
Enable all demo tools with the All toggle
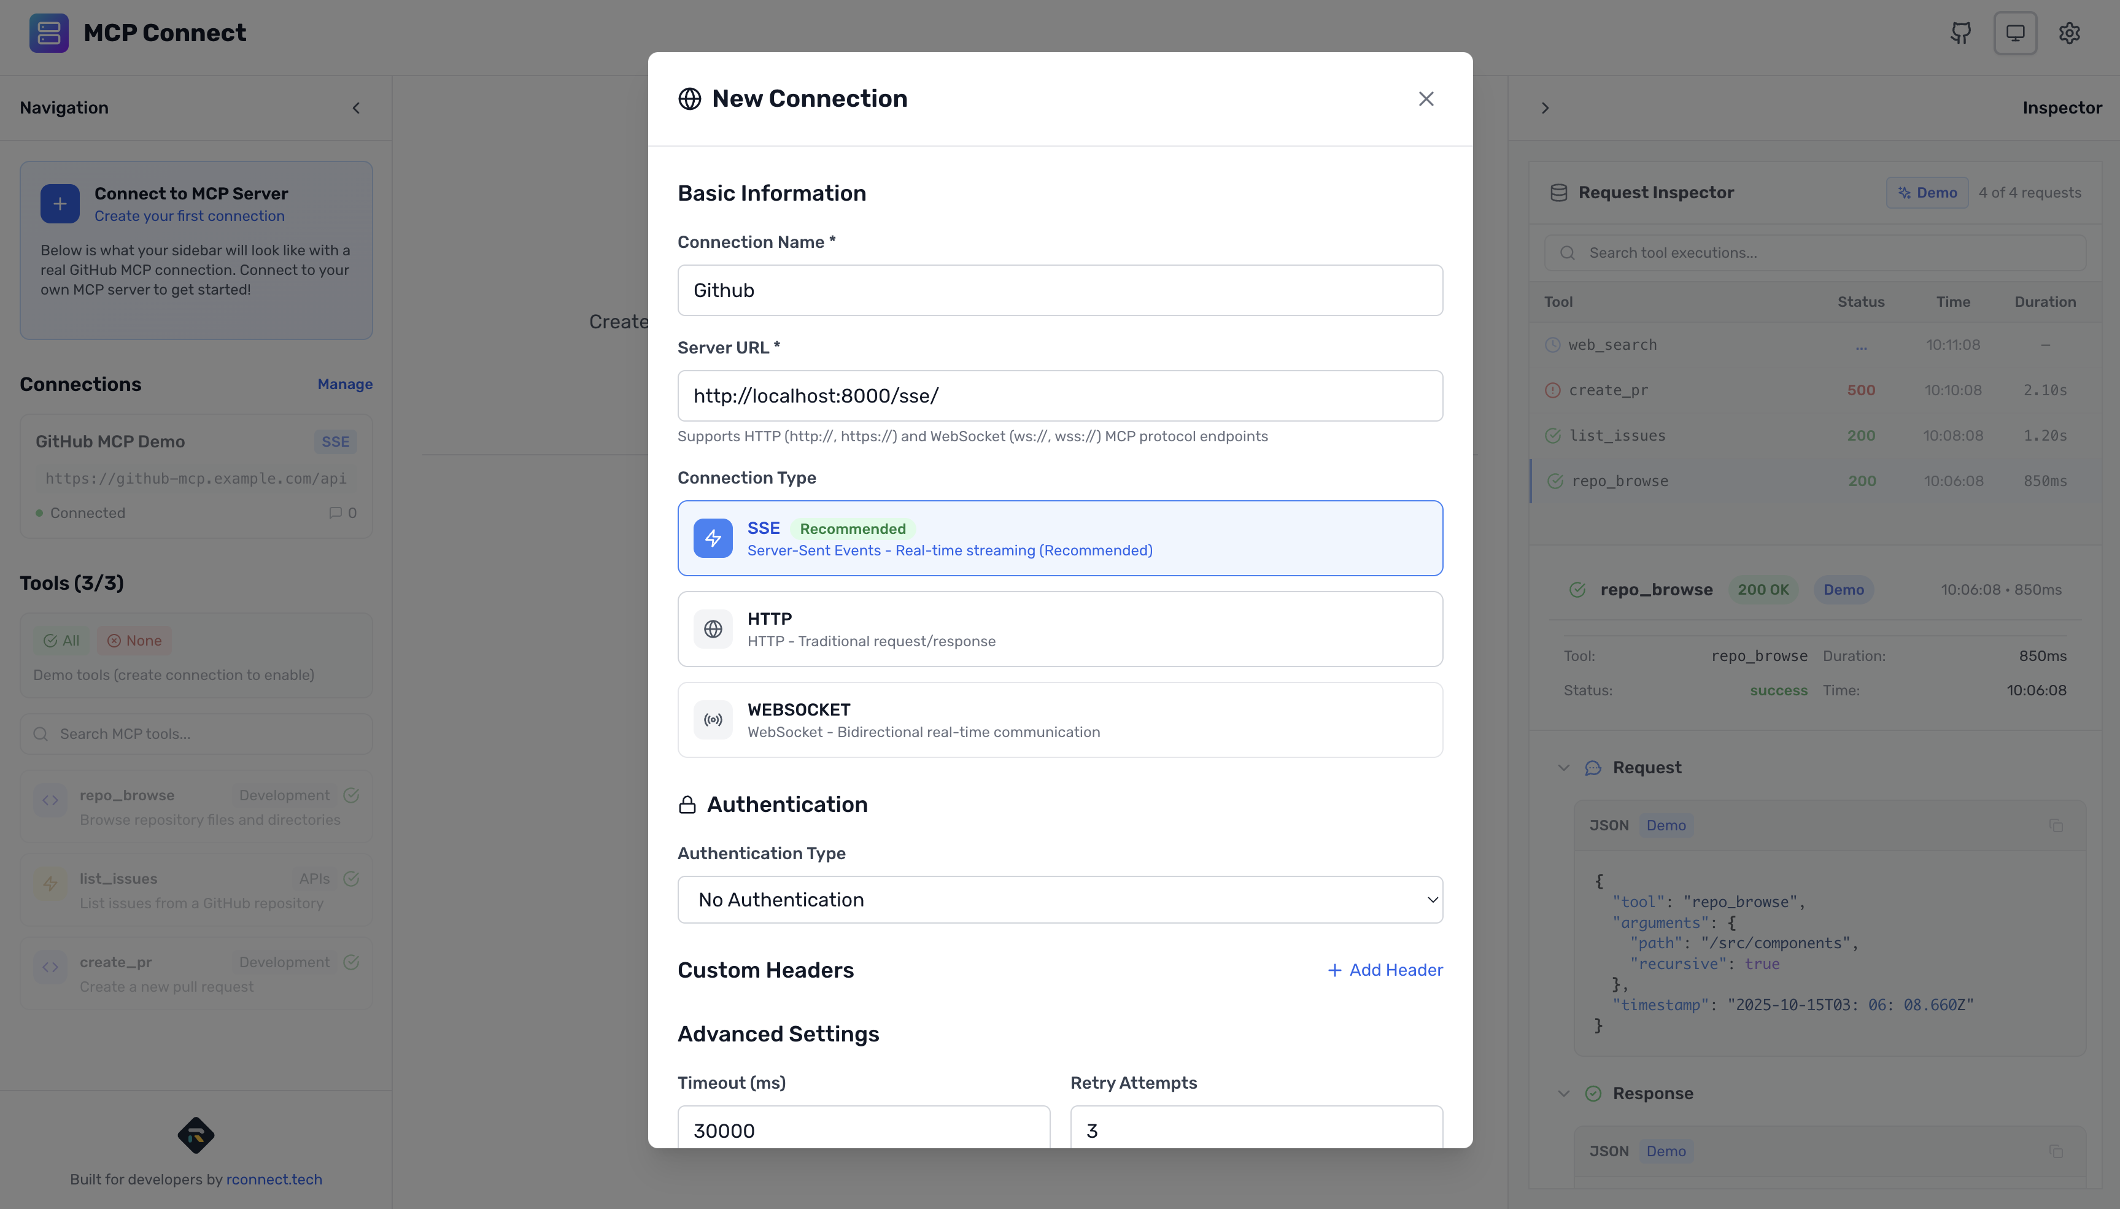point(61,640)
